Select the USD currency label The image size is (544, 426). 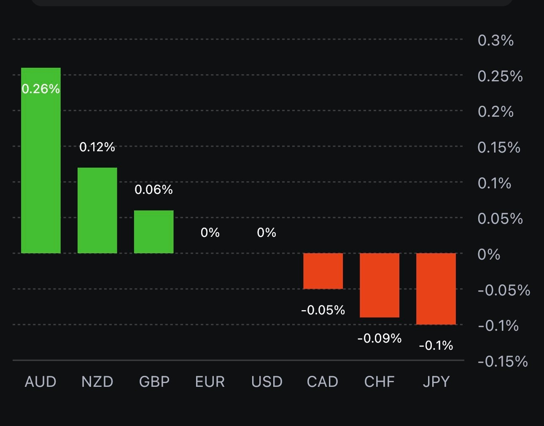point(267,382)
